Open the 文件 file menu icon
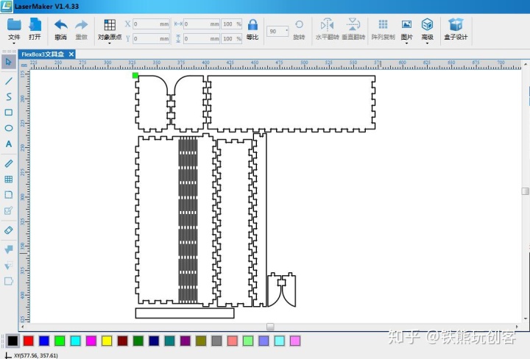This screenshot has width=530, height=359. coord(14,25)
